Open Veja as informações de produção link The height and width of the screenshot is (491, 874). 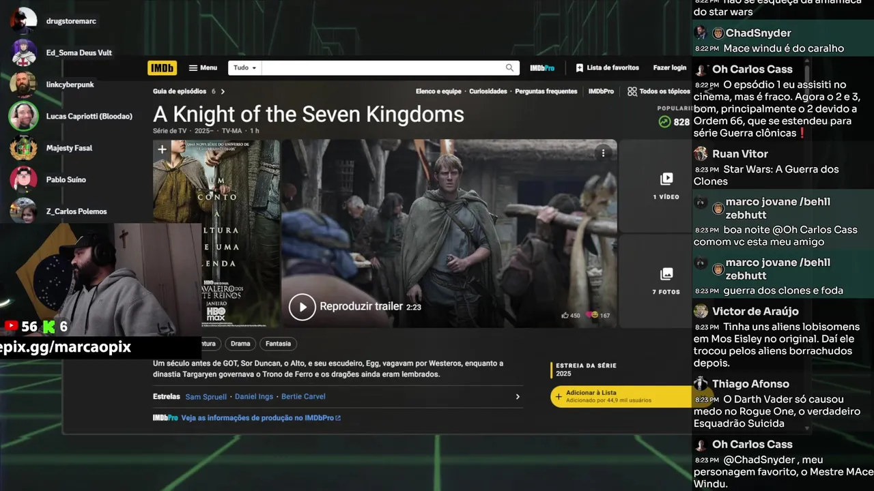(x=261, y=418)
